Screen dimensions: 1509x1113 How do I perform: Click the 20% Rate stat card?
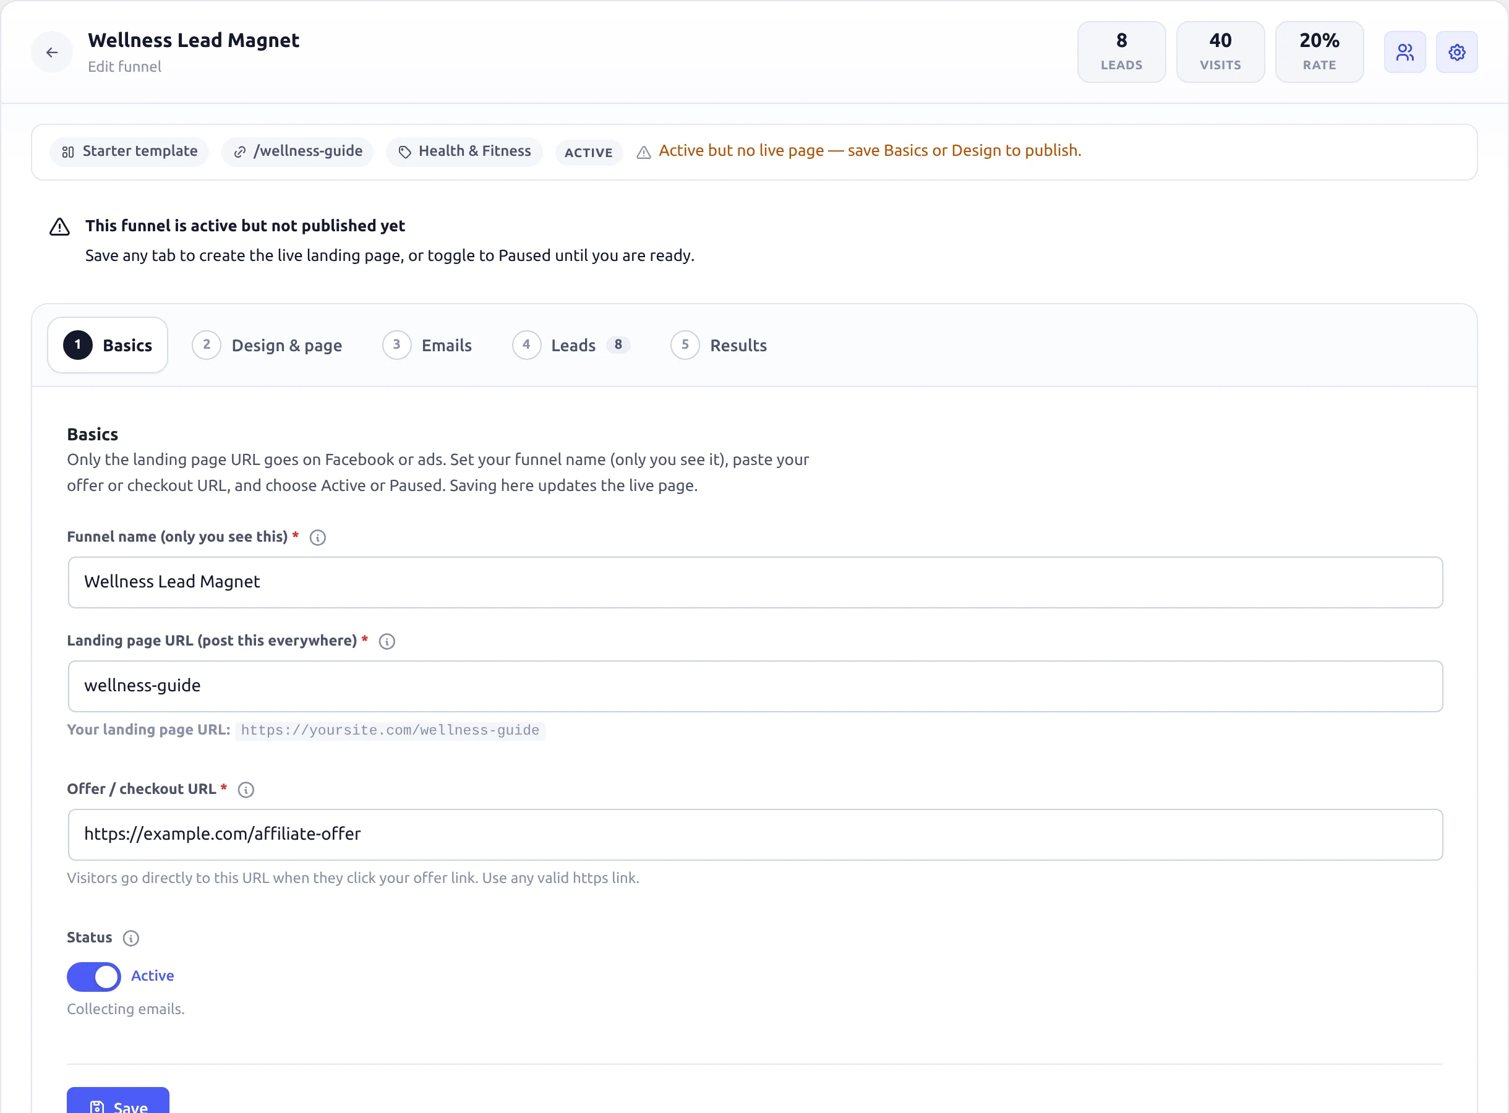(x=1320, y=52)
